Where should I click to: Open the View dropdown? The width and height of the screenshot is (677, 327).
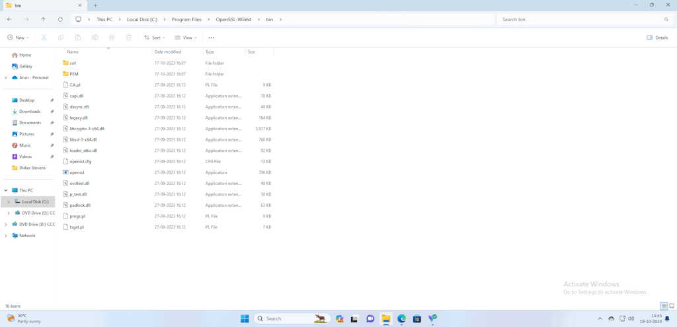pyautogui.click(x=186, y=38)
